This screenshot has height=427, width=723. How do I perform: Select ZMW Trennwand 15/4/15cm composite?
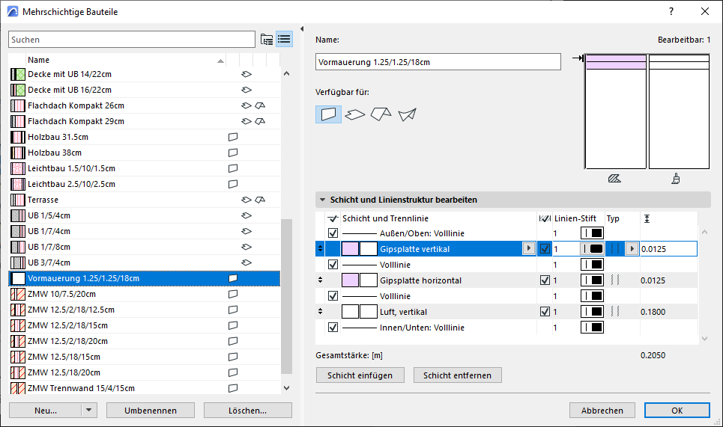click(x=81, y=388)
